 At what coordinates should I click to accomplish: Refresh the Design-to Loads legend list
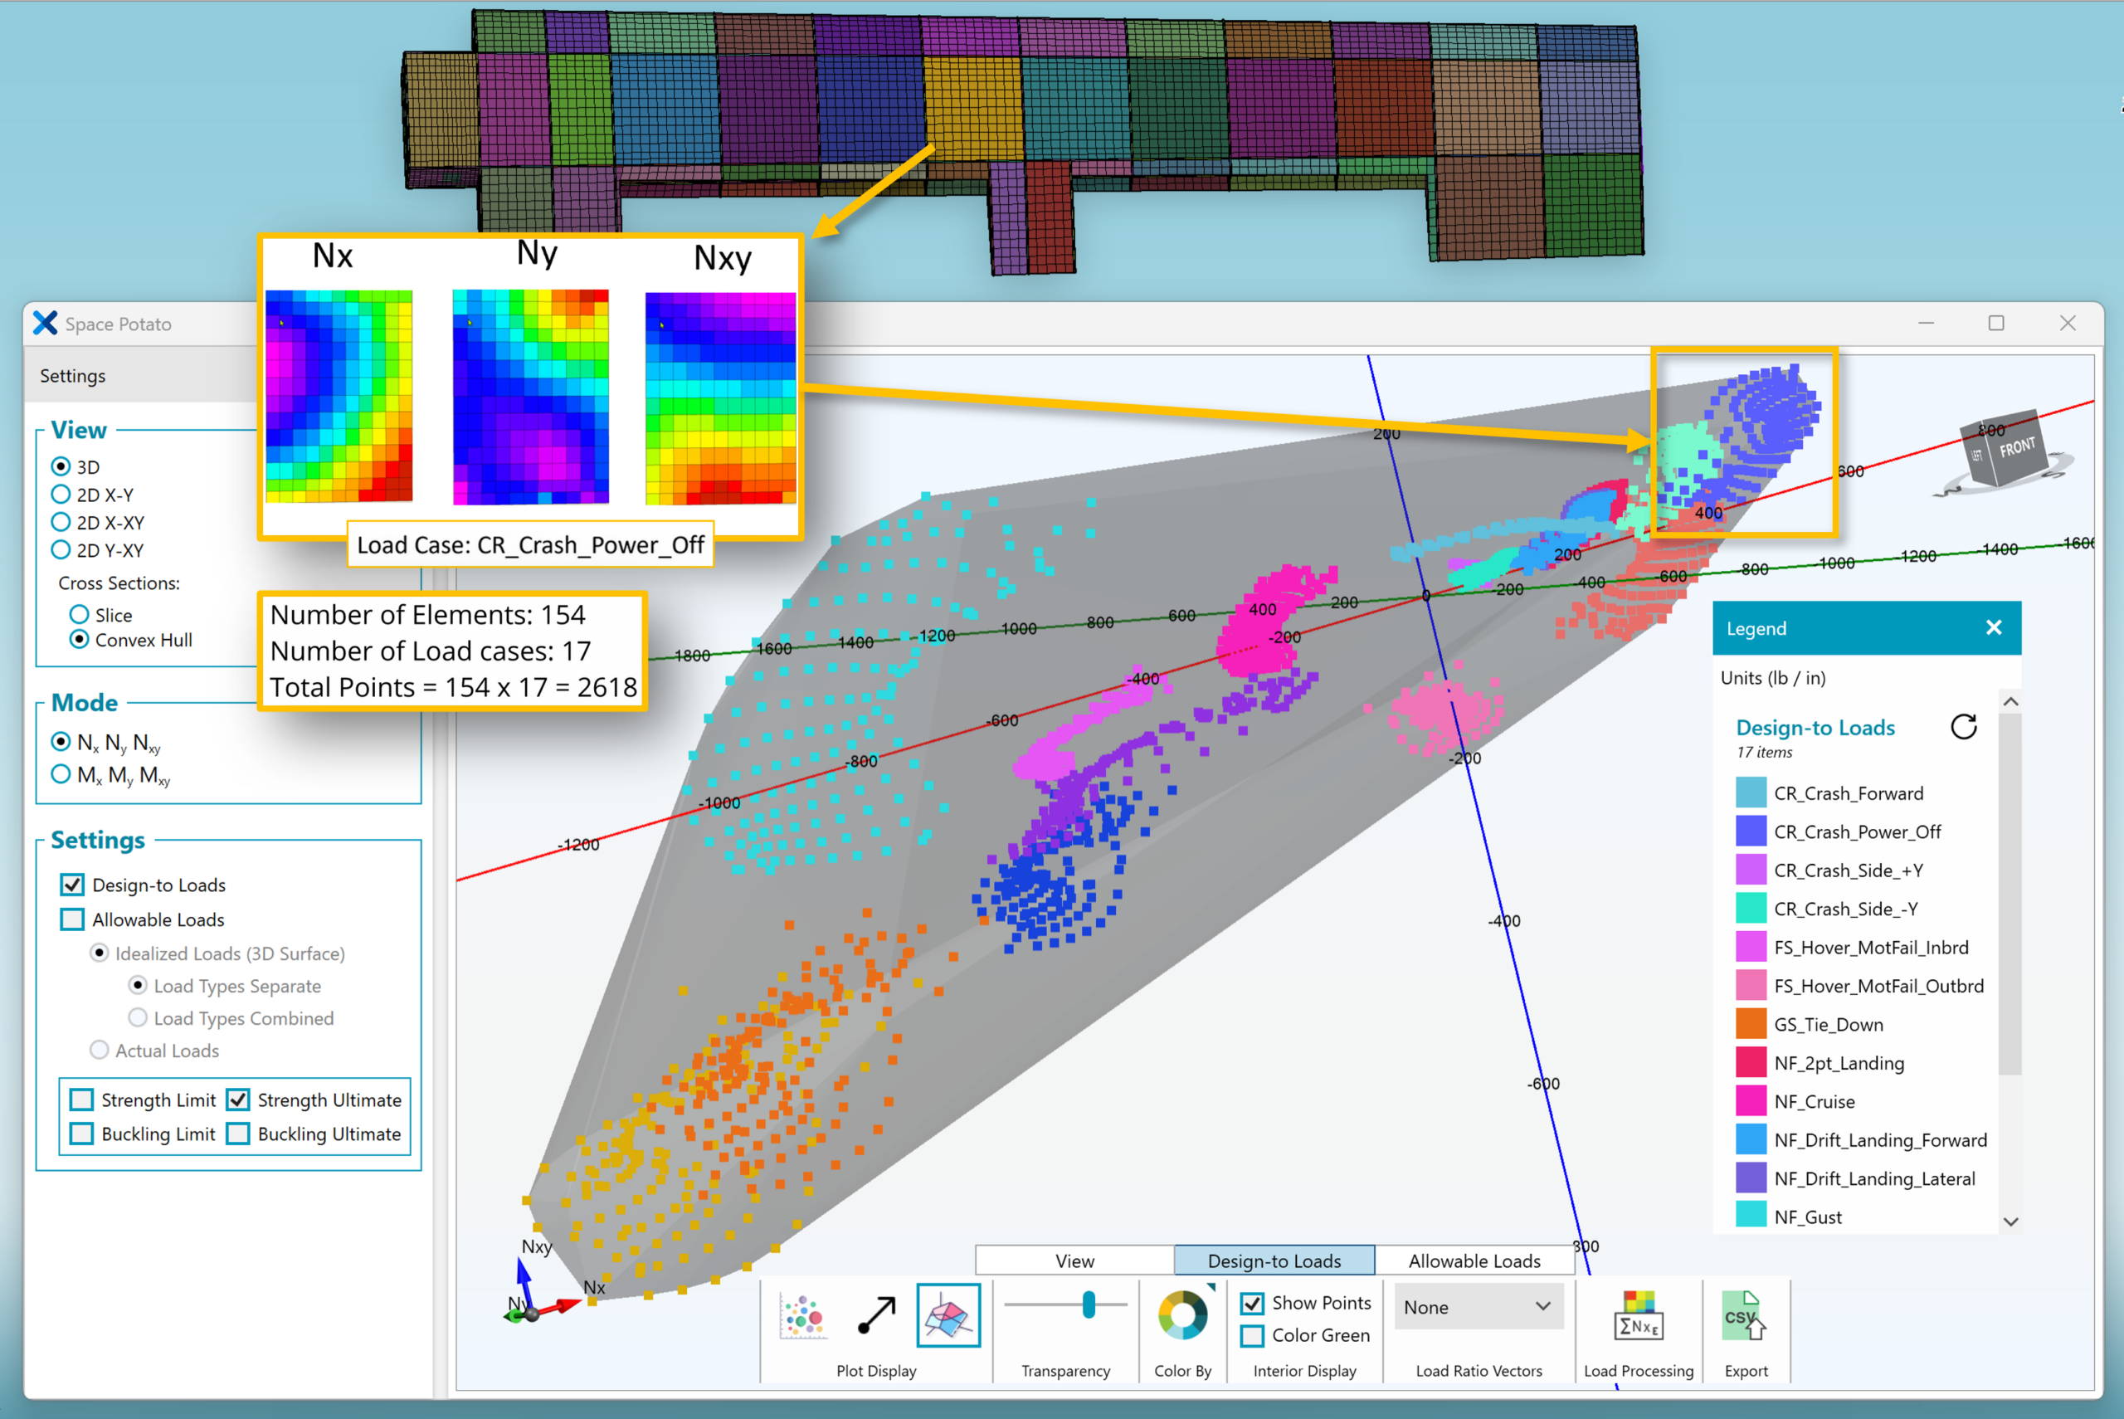click(1964, 727)
